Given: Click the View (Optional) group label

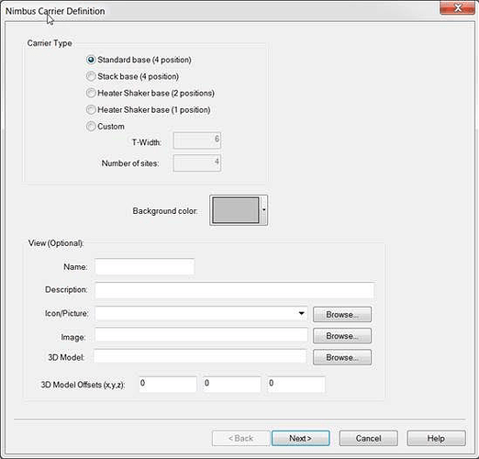Looking at the screenshot, I should pyautogui.click(x=56, y=243).
